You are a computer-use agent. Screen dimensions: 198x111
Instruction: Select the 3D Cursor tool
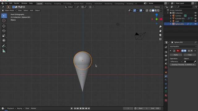[x=4, y=20]
